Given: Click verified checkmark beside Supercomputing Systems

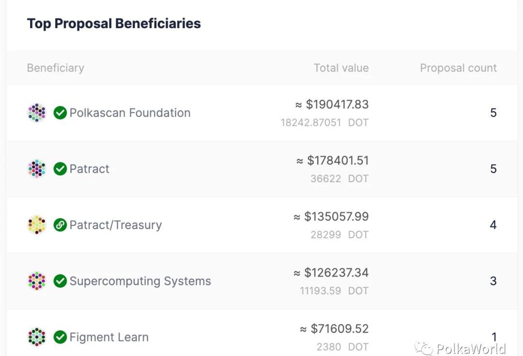Looking at the screenshot, I should 60,281.
